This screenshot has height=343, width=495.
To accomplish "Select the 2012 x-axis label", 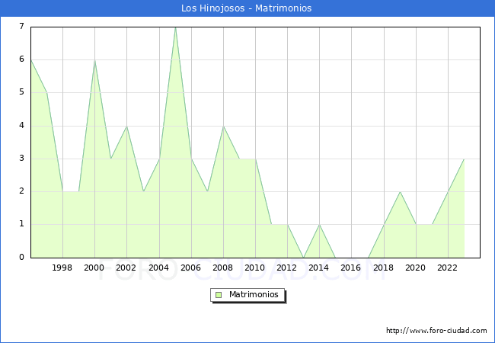I will [x=287, y=268].
